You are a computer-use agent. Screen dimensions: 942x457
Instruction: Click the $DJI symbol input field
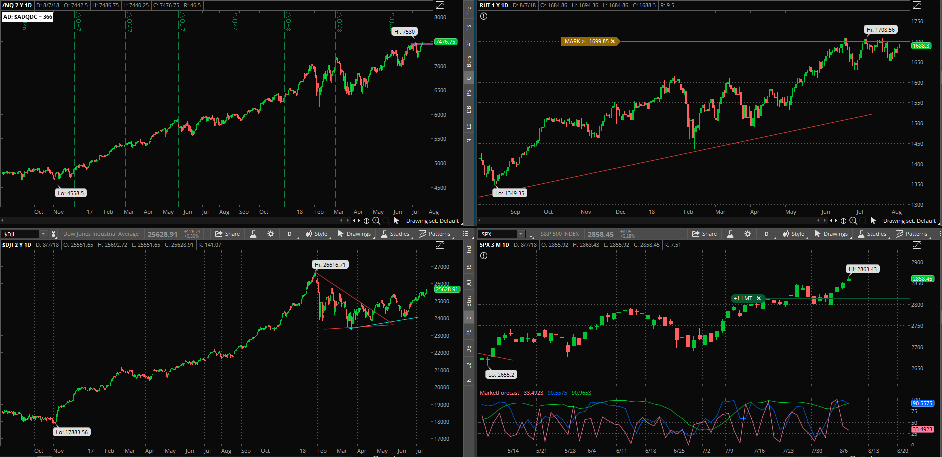click(x=20, y=234)
